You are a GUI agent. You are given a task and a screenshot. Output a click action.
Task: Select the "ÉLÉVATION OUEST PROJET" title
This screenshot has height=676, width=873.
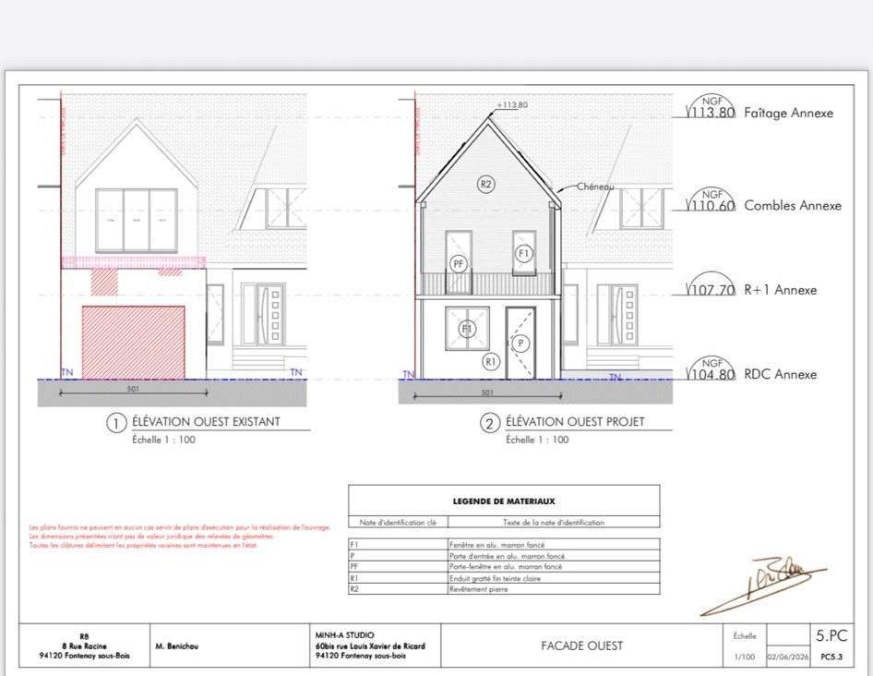click(575, 422)
